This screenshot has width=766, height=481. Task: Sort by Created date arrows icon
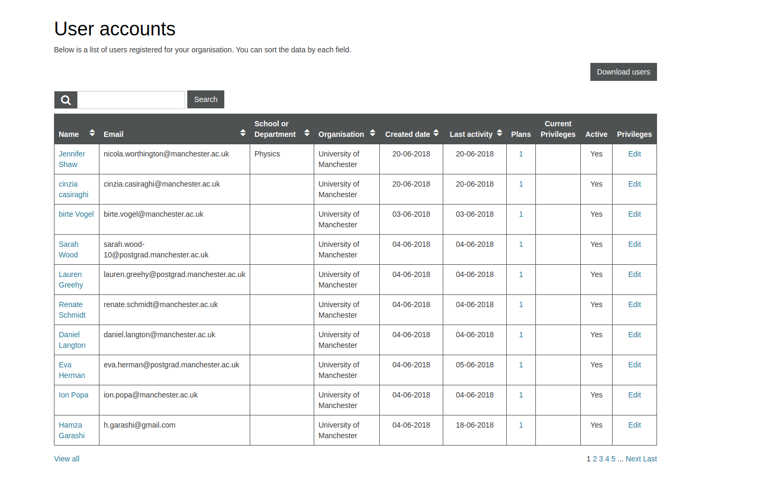coord(436,133)
